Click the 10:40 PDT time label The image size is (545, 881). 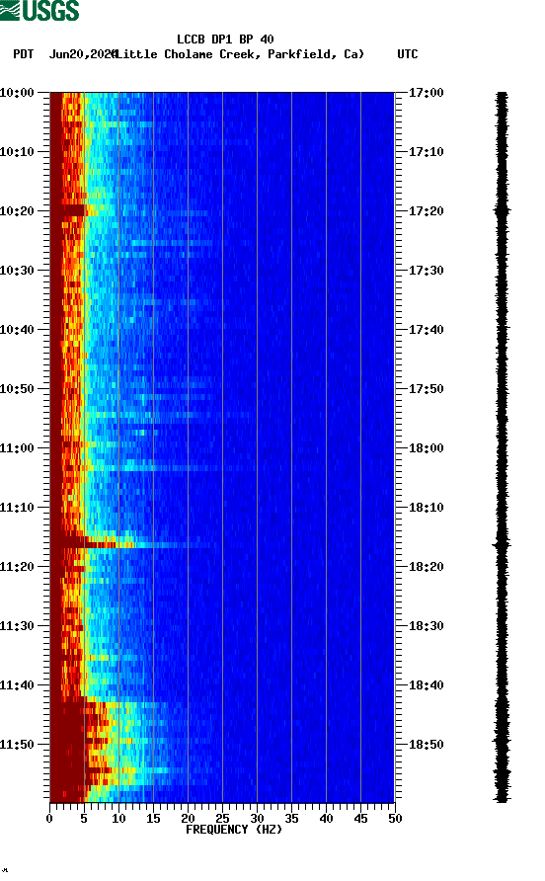coord(17,329)
